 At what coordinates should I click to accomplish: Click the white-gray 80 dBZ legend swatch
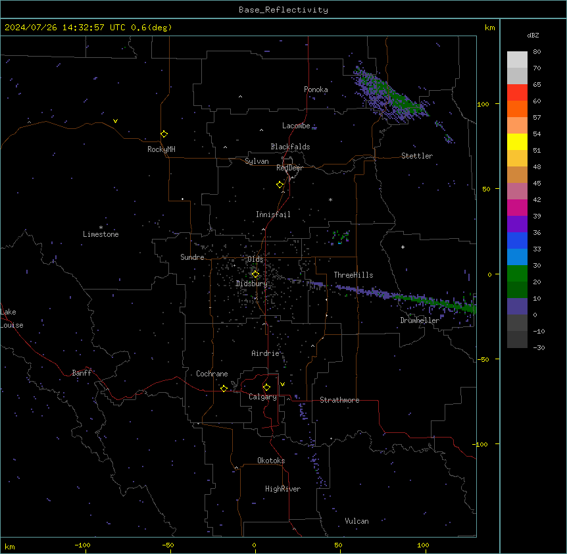point(517,60)
